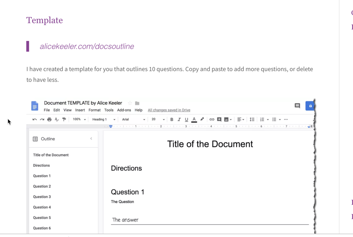Select Directions in the outline
The height and width of the screenshot is (237, 353).
pos(41,166)
